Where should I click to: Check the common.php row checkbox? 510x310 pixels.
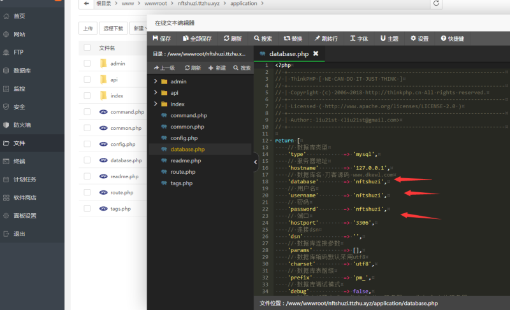pyautogui.click(x=87, y=128)
